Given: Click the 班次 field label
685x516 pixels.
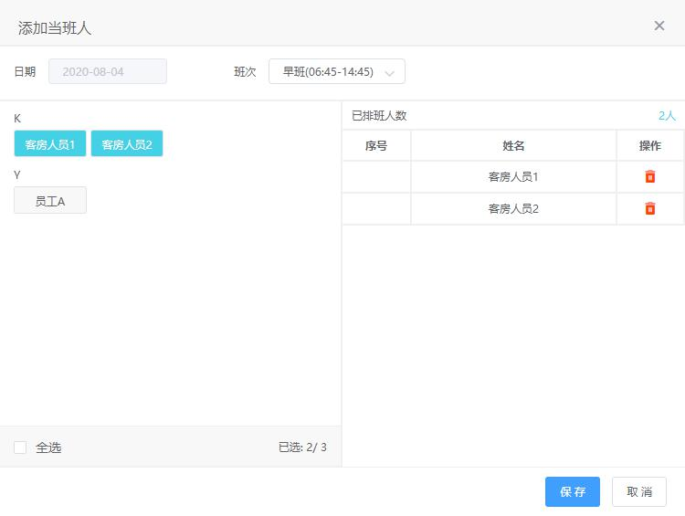Looking at the screenshot, I should [245, 71].
